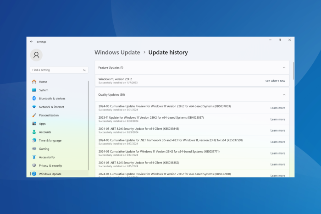Open Learn more for KB5039845
This screenshot has height=214, width=321.
277,130
